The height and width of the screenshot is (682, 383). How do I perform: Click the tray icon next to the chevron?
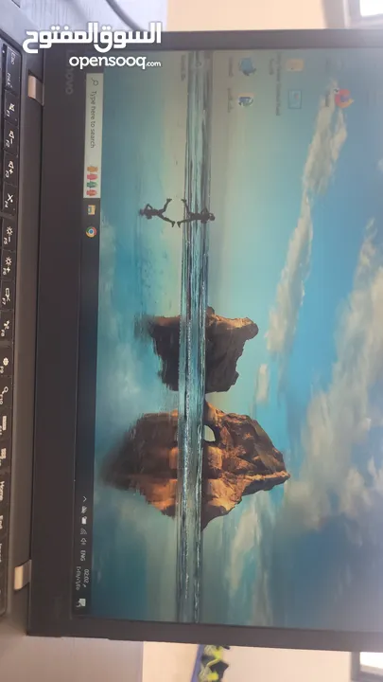85,510
